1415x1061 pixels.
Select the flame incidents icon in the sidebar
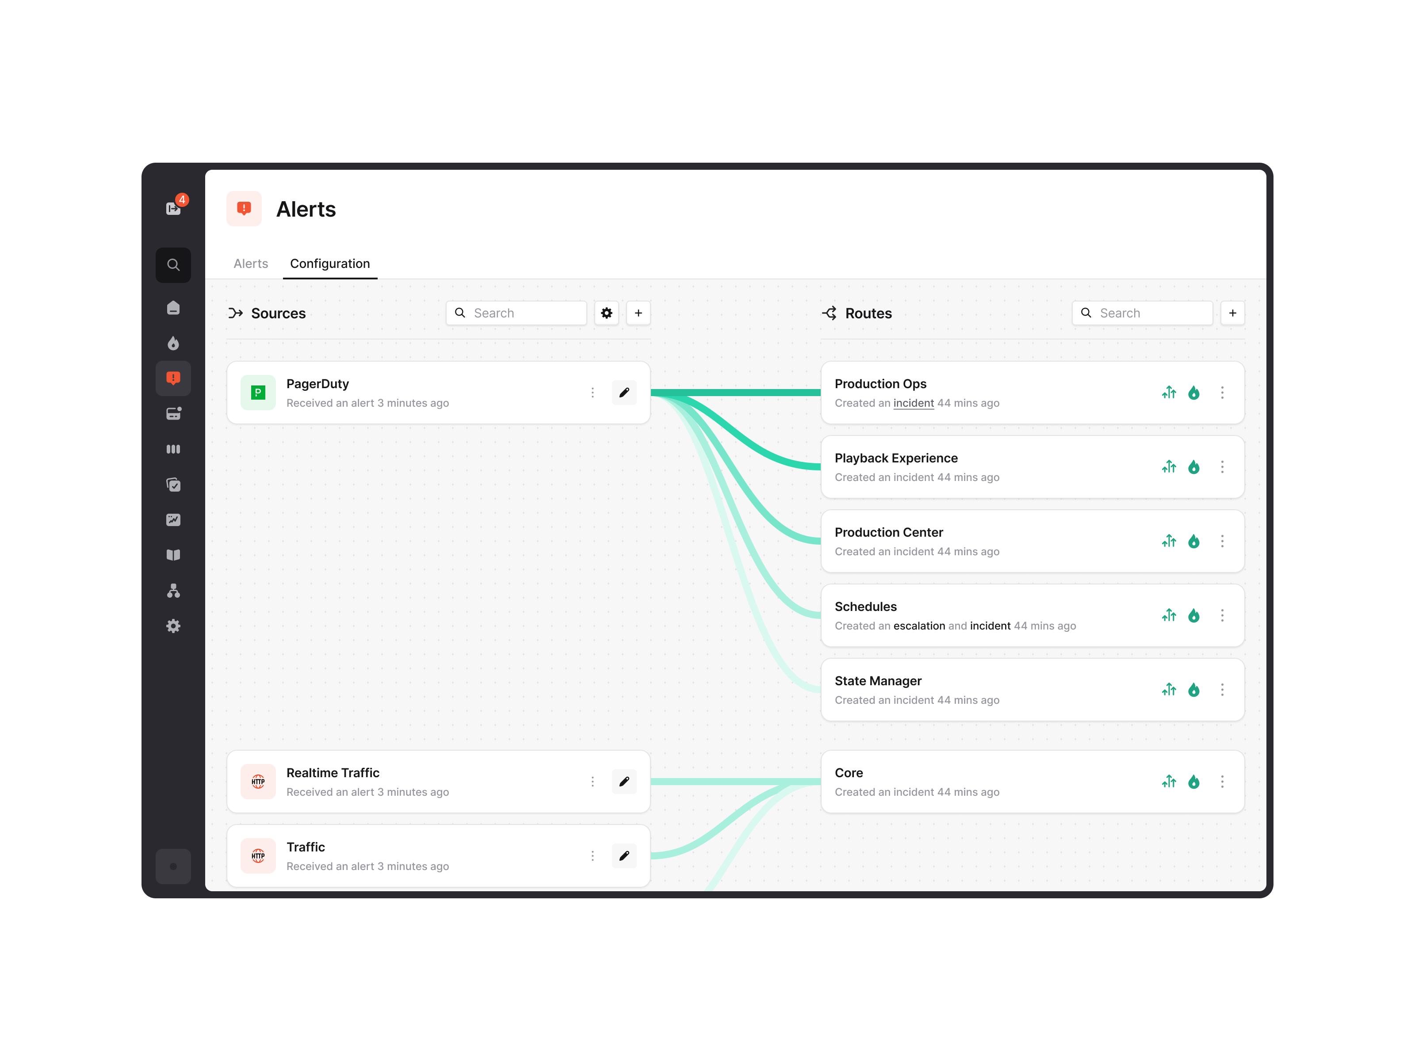(173, 343)
